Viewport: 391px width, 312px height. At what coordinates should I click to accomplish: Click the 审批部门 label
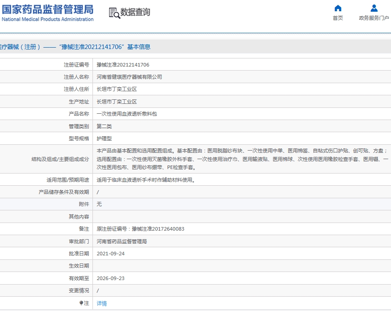[79, 241]
